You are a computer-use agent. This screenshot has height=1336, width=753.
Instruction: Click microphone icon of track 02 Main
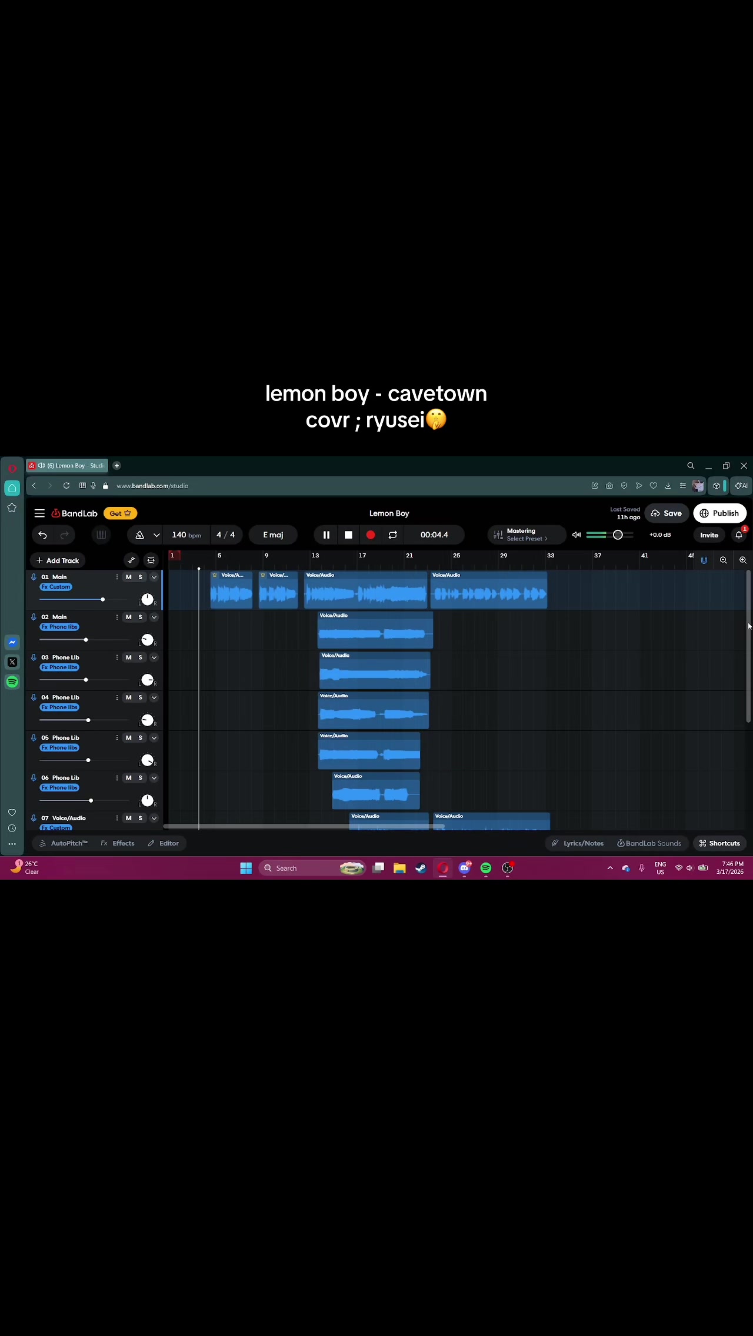click(34, 617)
